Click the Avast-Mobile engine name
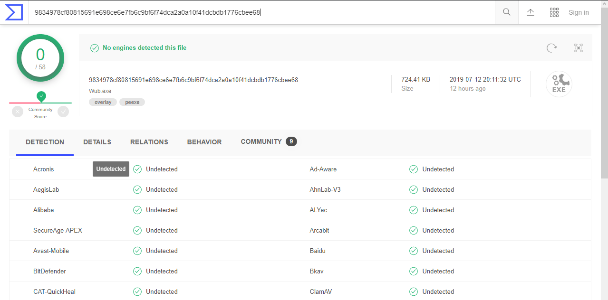 (51, 251)
